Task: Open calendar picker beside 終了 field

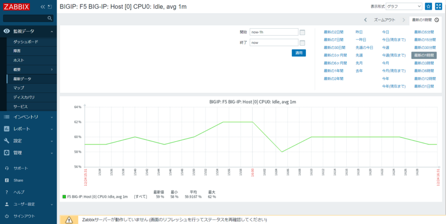Action: point(302,43)
